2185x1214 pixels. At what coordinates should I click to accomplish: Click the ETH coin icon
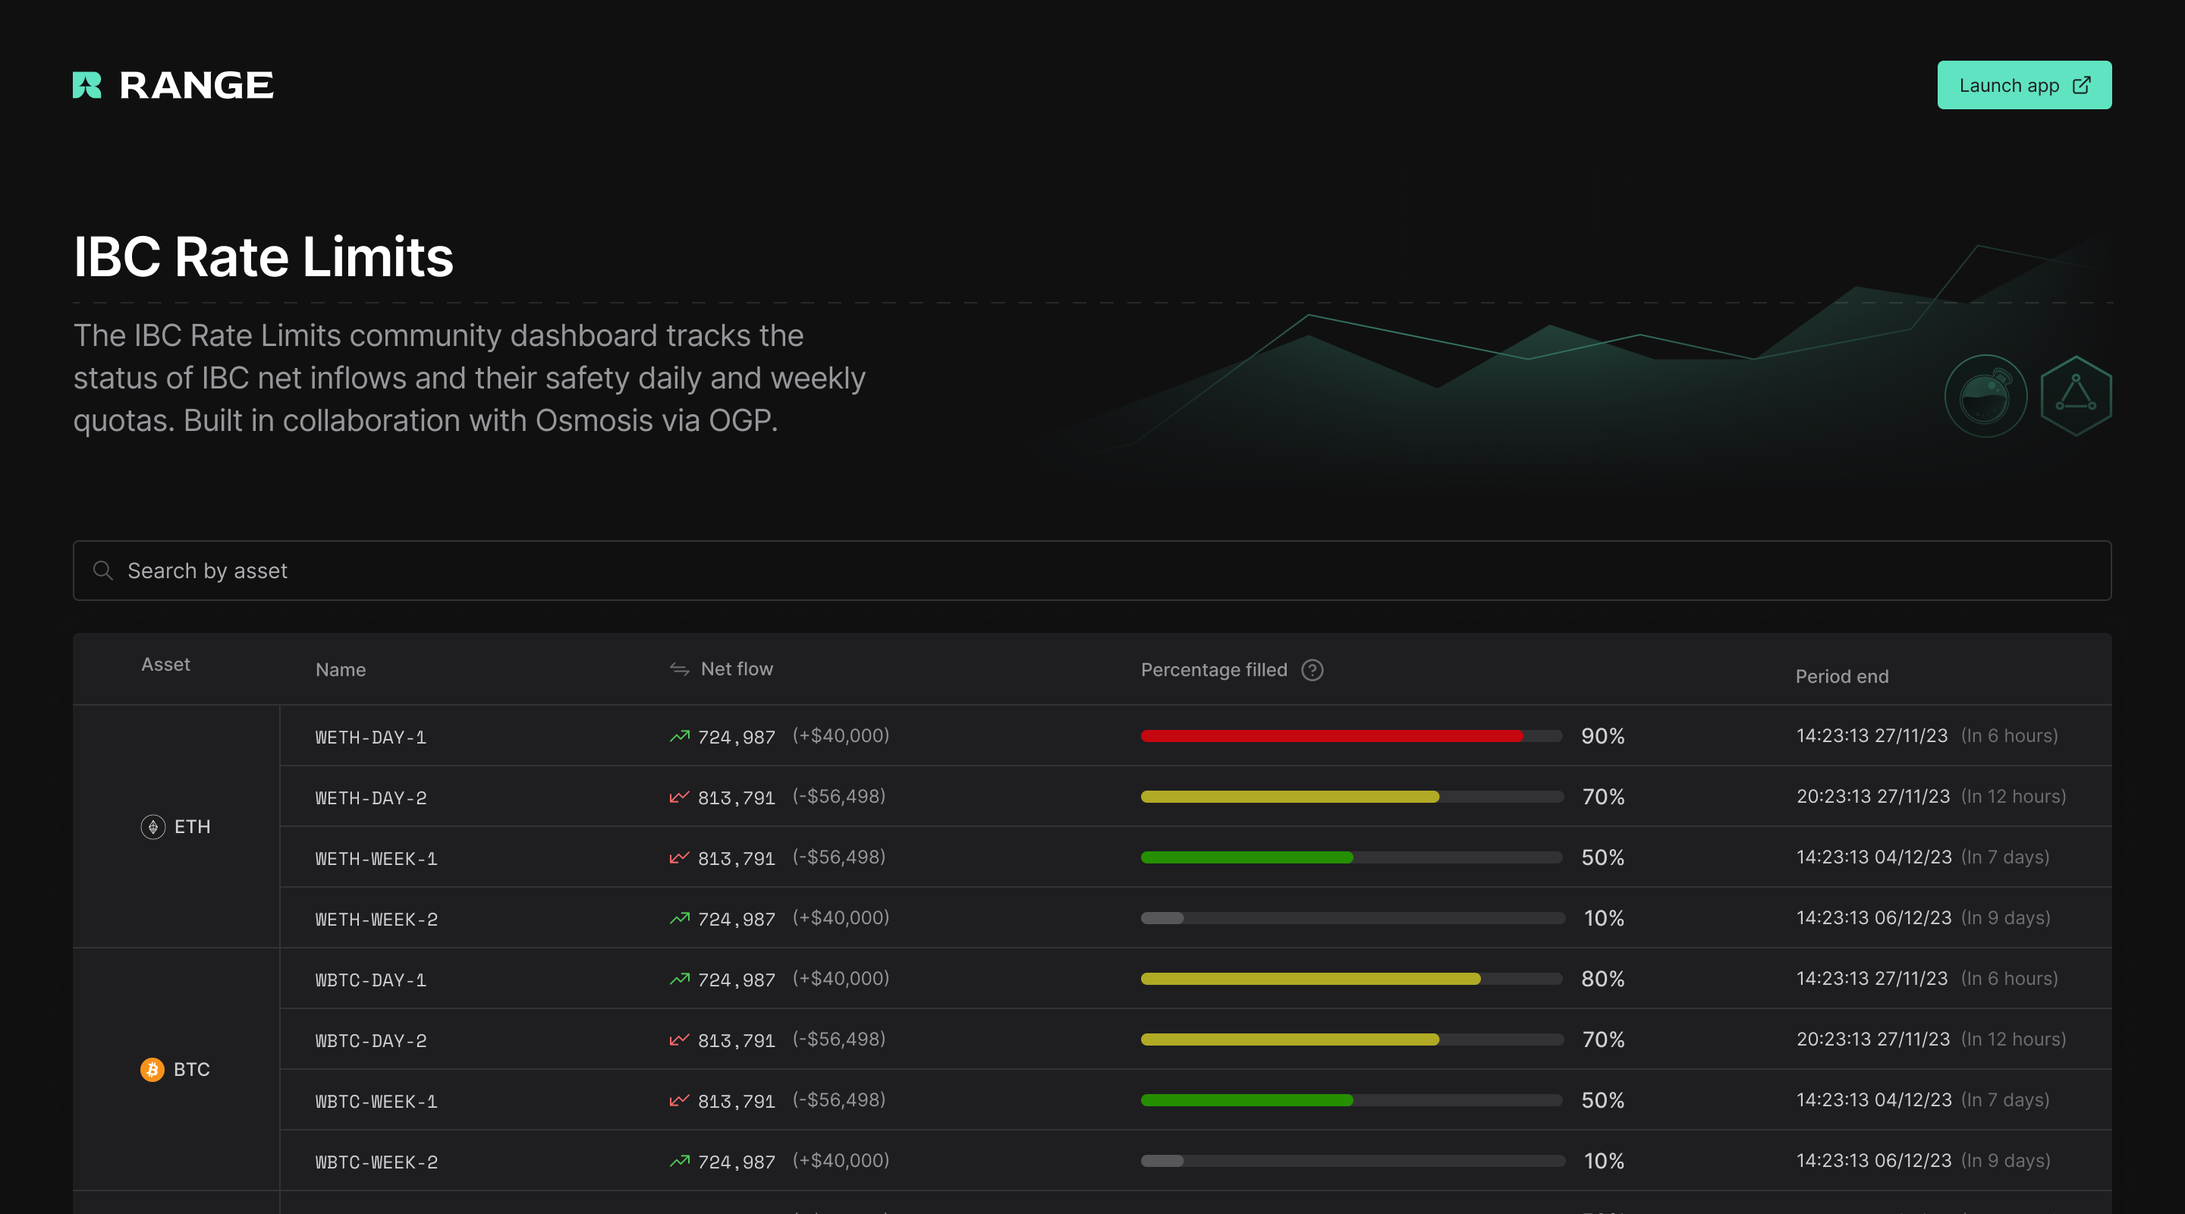click(152, 826)
